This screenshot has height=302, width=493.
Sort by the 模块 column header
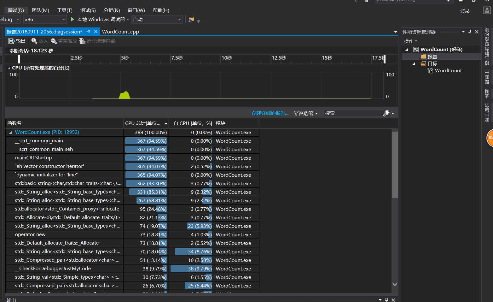click(x=236, y=123)
